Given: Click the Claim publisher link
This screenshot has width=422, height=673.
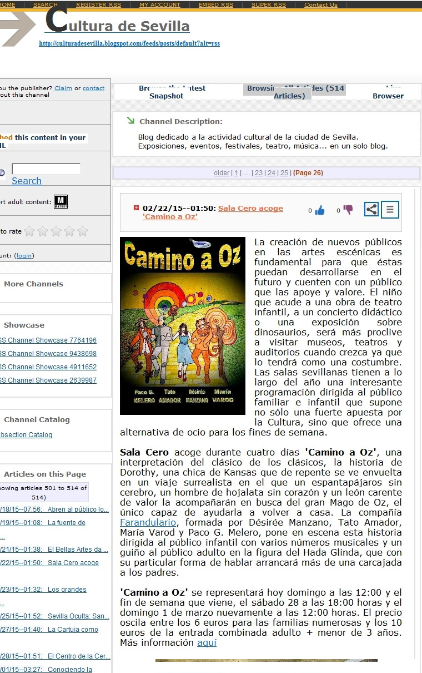Looking at the screenshot, I should point(63,88).
